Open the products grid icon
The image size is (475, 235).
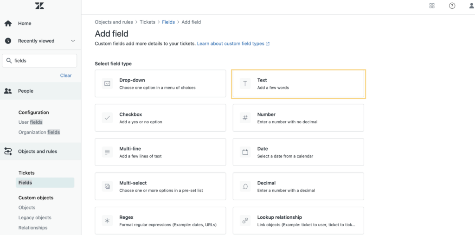(432, 6)
